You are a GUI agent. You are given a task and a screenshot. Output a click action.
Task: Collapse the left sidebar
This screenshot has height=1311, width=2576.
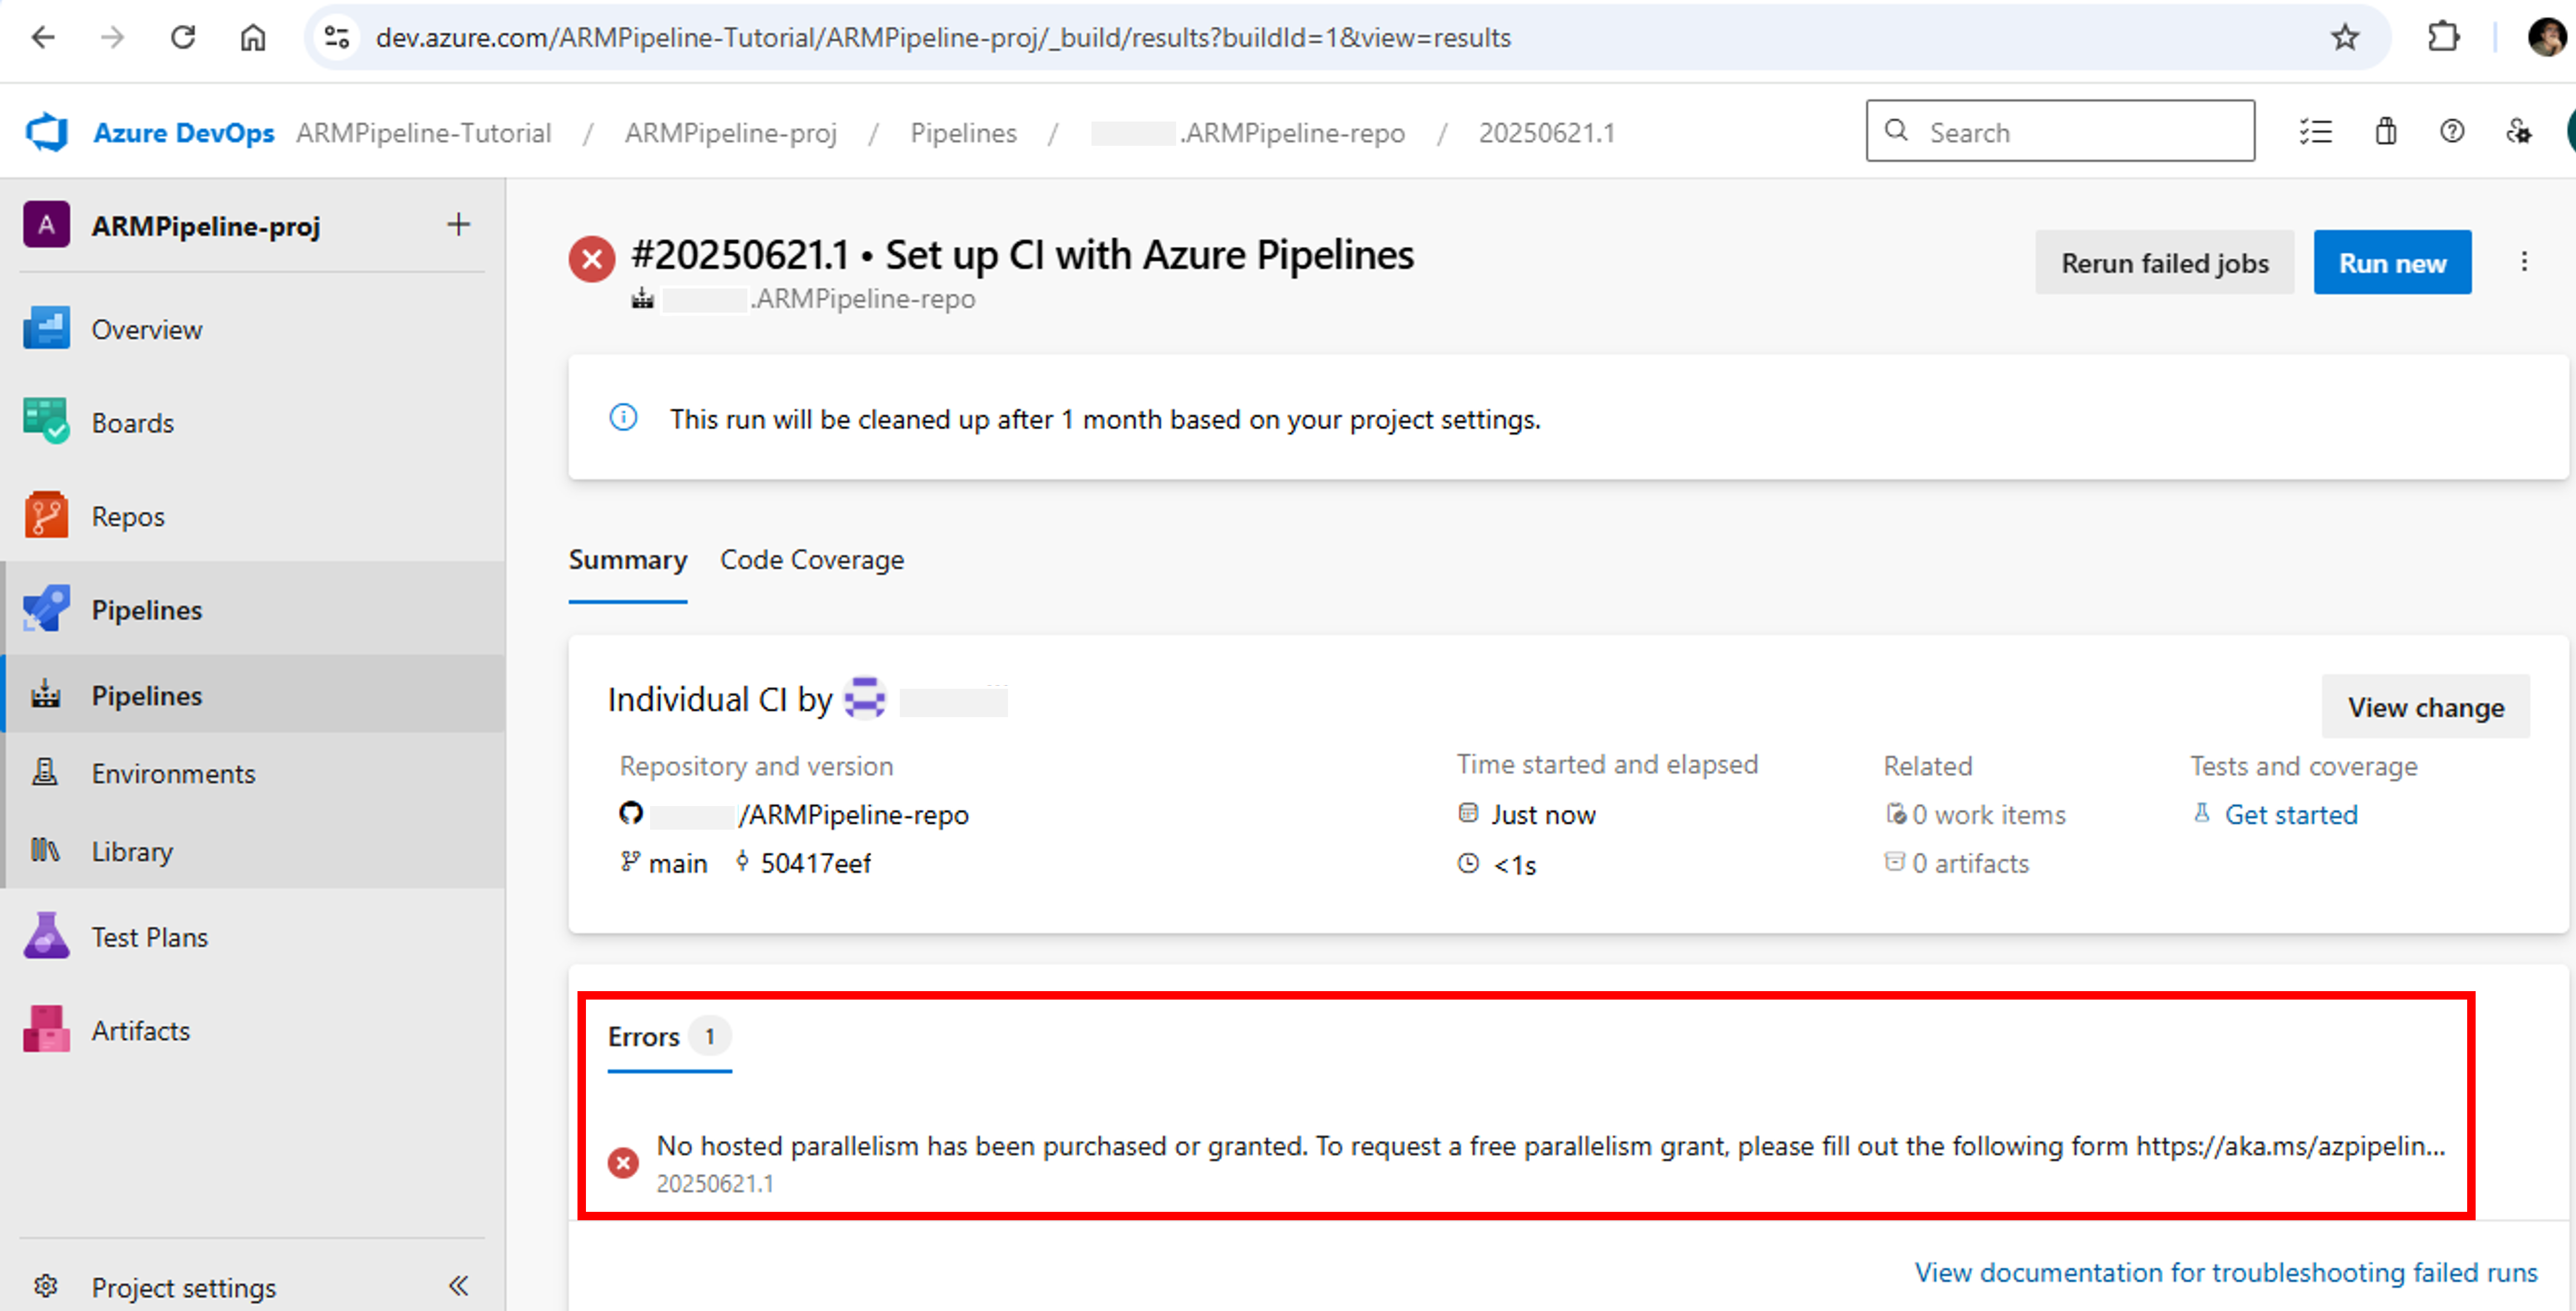(459, 1285)
